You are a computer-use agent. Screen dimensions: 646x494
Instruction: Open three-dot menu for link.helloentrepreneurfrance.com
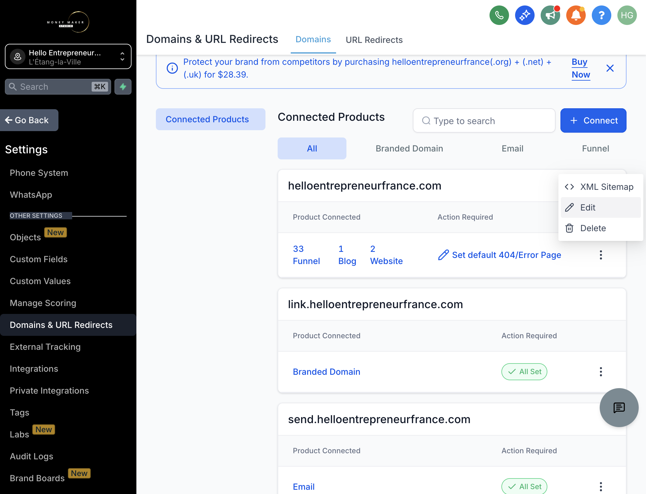[x=601, y=372]
